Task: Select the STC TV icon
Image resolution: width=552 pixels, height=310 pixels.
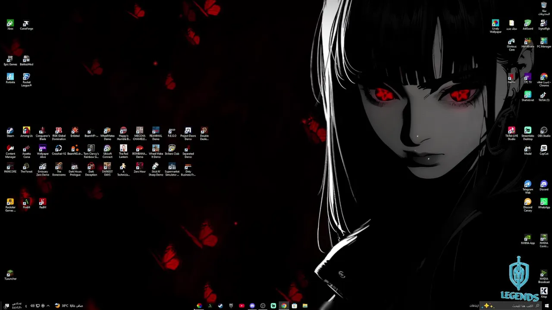Action: click(x=528, y=79)
